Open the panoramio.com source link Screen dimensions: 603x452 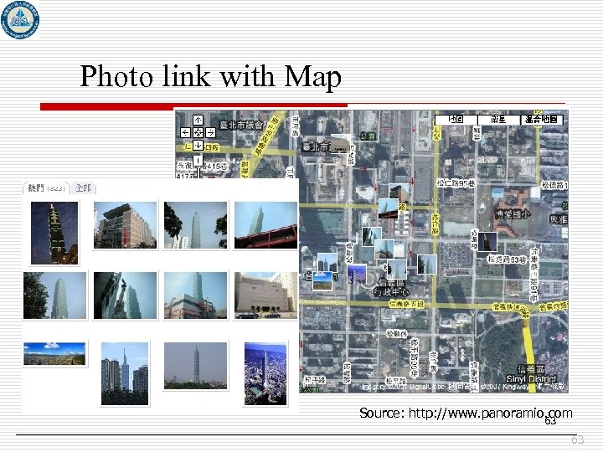(490, 413)
